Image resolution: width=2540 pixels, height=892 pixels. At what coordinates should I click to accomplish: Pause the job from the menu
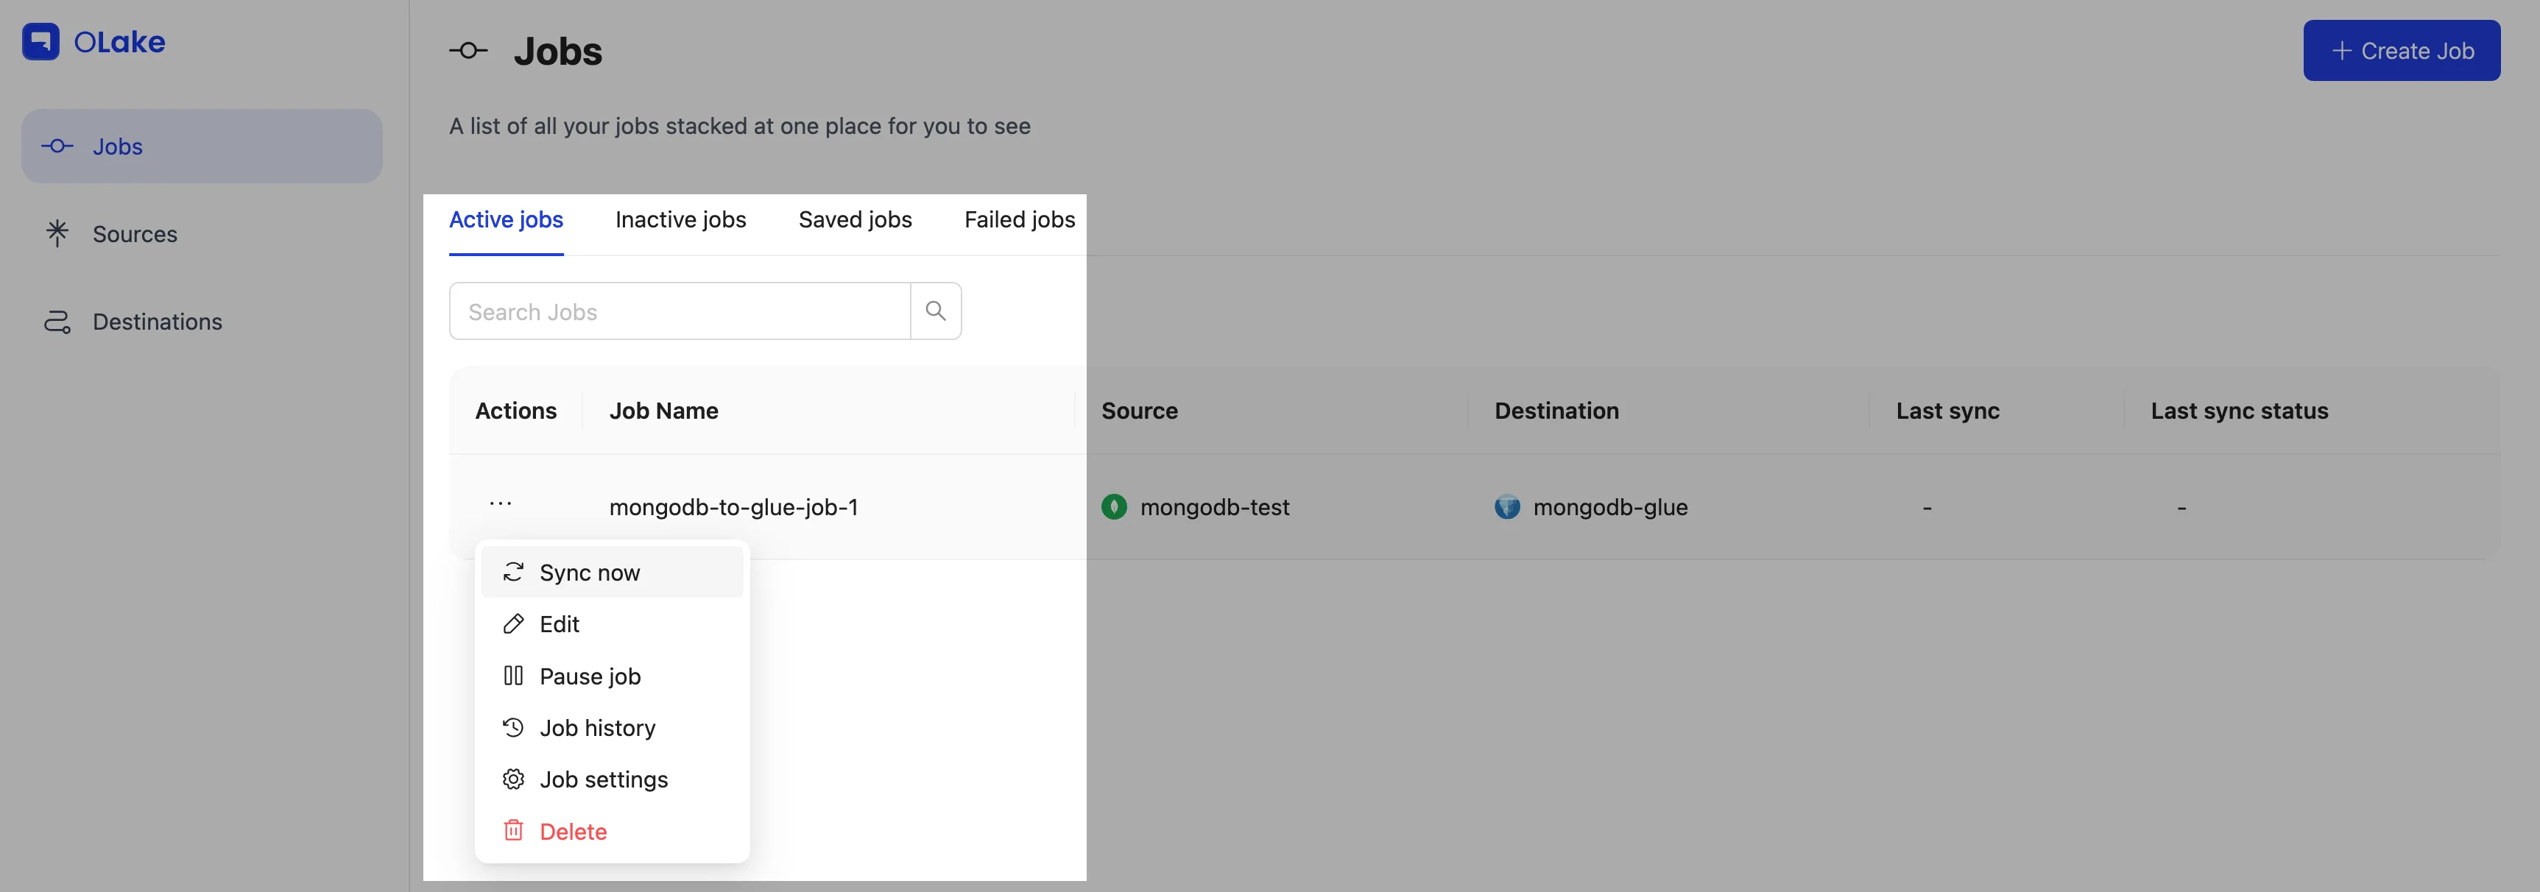coord(590,676)
